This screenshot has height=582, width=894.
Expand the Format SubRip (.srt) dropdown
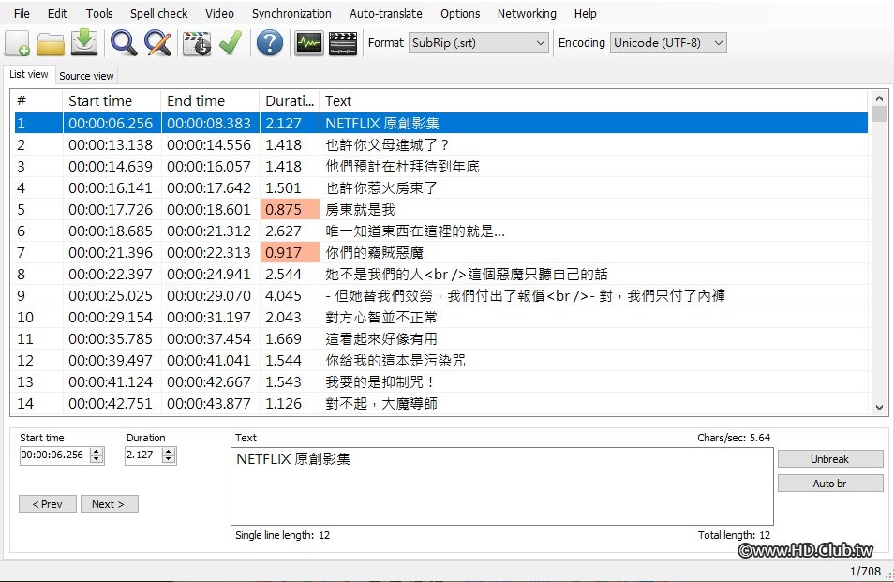479,43
